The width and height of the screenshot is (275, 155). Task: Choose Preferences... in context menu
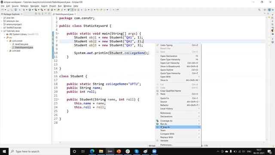(178, 145)
